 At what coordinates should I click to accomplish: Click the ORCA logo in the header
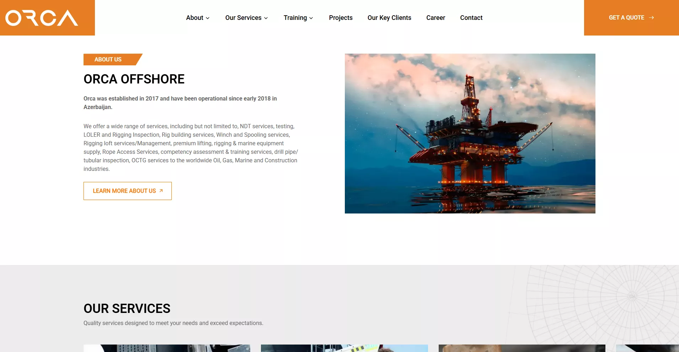42,18
